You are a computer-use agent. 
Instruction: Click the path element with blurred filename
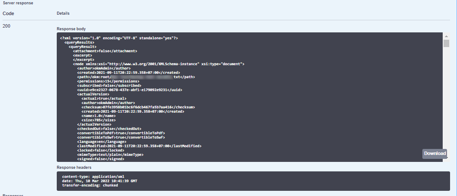[136, 77]
